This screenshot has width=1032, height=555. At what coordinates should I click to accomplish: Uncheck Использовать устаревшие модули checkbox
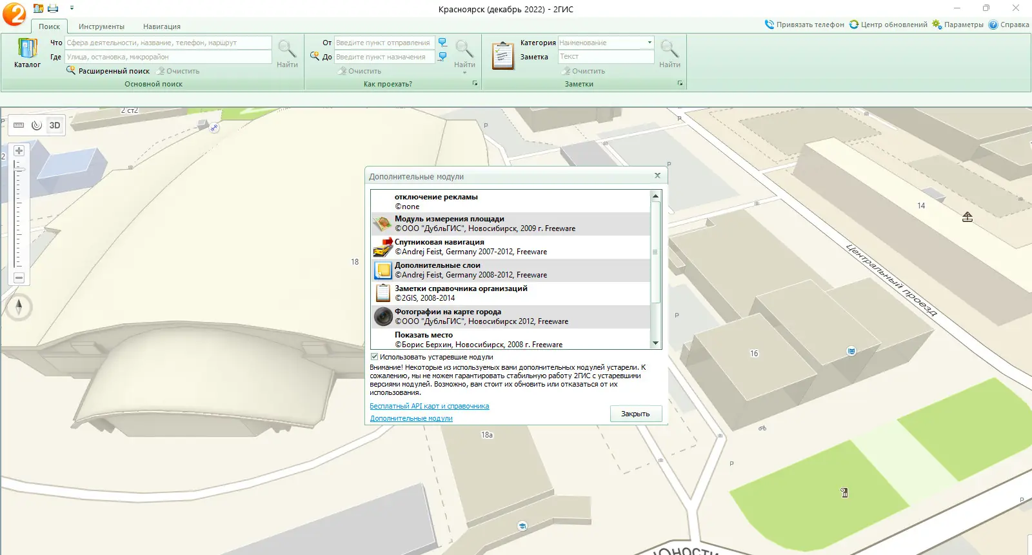374,357
